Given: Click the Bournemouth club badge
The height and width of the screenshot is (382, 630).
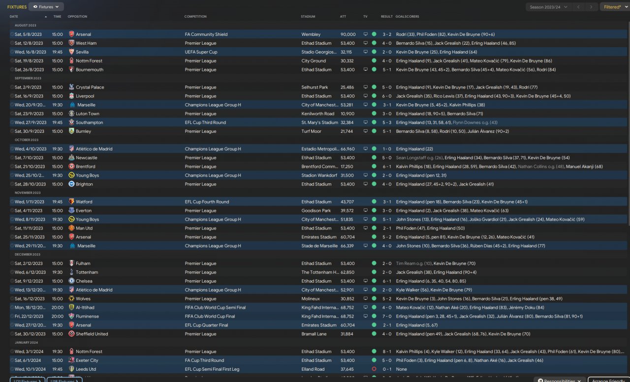Looking at the screenshot, I should pos(71,70).
